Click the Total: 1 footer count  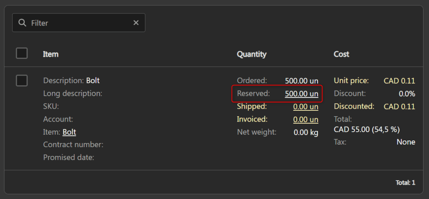(405, 183)
